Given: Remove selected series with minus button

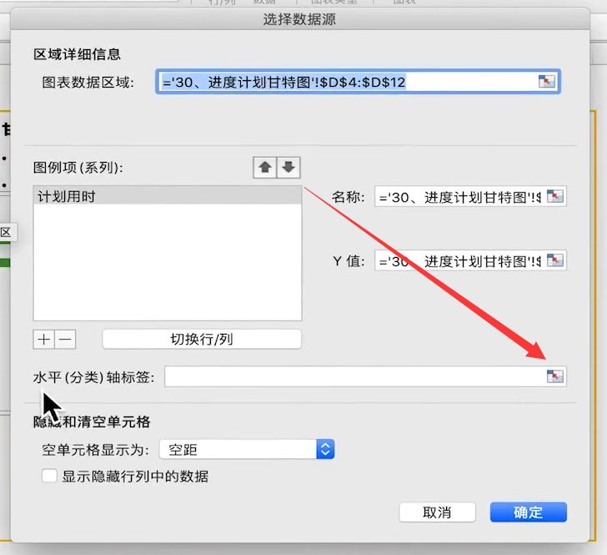Looking at the screenshot, I should [x=65, y=340].
